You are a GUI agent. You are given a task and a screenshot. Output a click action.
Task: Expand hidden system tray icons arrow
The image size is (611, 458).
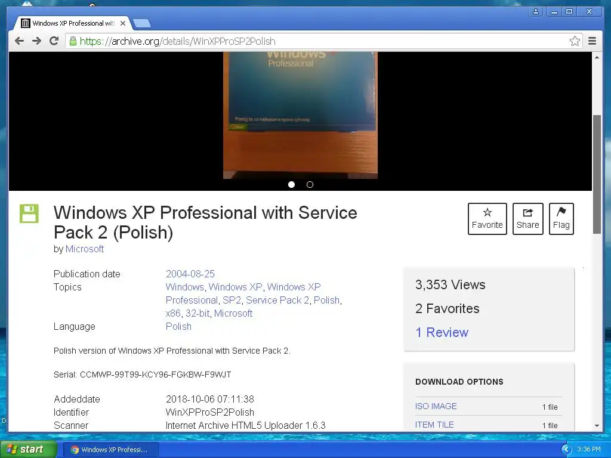[x=566, y=450]
